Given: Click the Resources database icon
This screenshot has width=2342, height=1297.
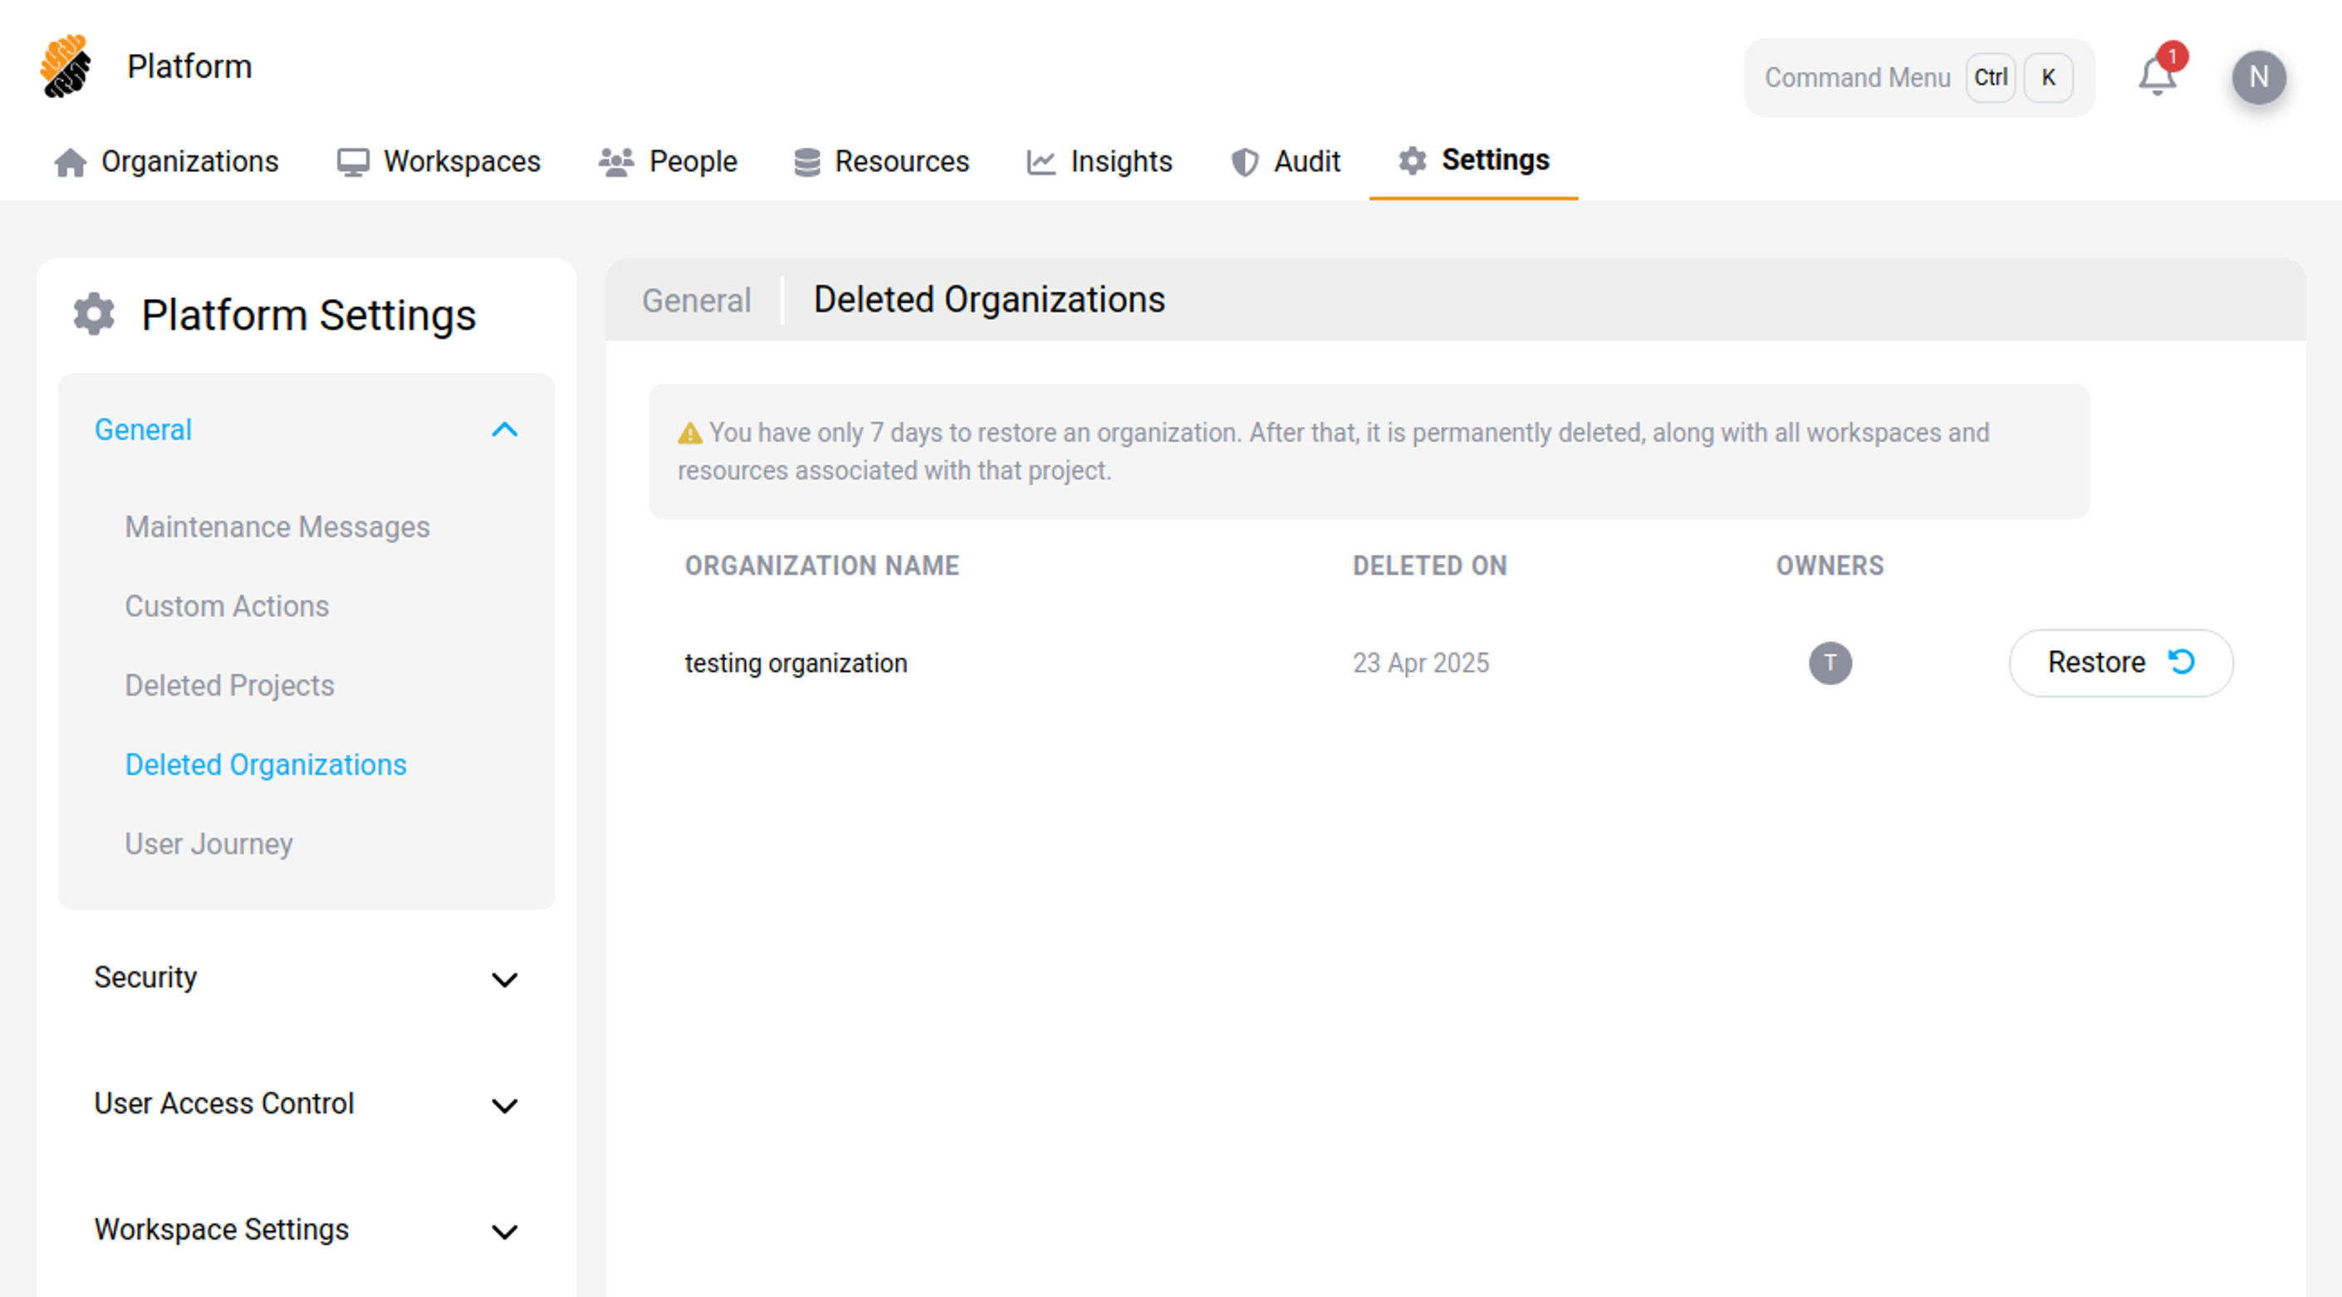Looking at the screenshot, I should [806, 162].
